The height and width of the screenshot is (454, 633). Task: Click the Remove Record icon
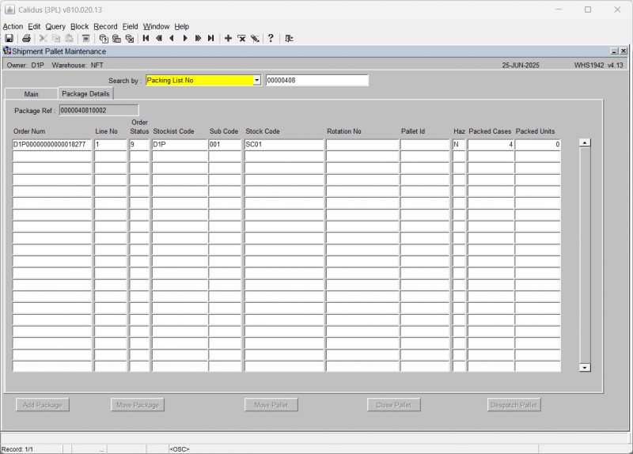[x=241, y=38]
